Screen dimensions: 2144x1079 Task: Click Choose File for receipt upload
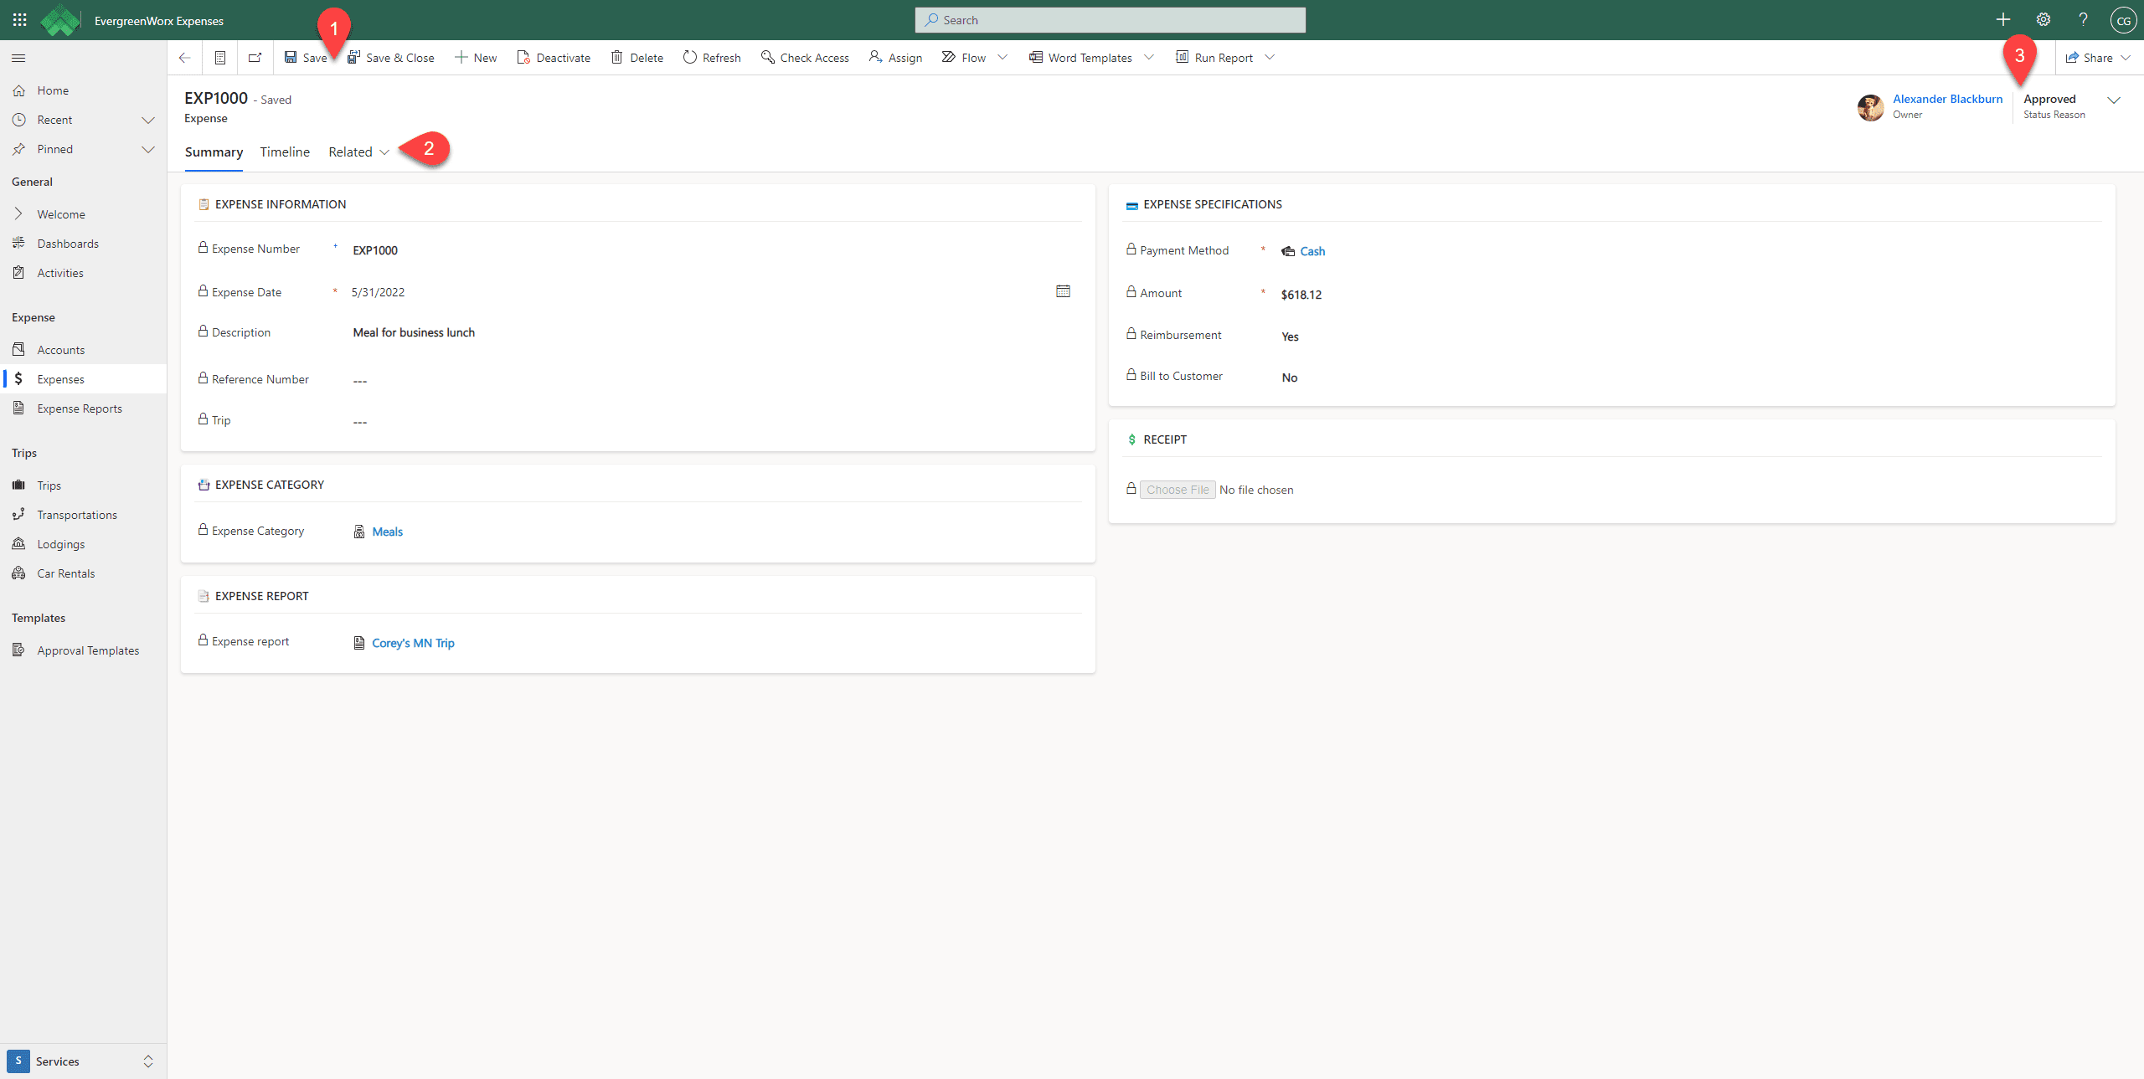[x=1177, y=490]
